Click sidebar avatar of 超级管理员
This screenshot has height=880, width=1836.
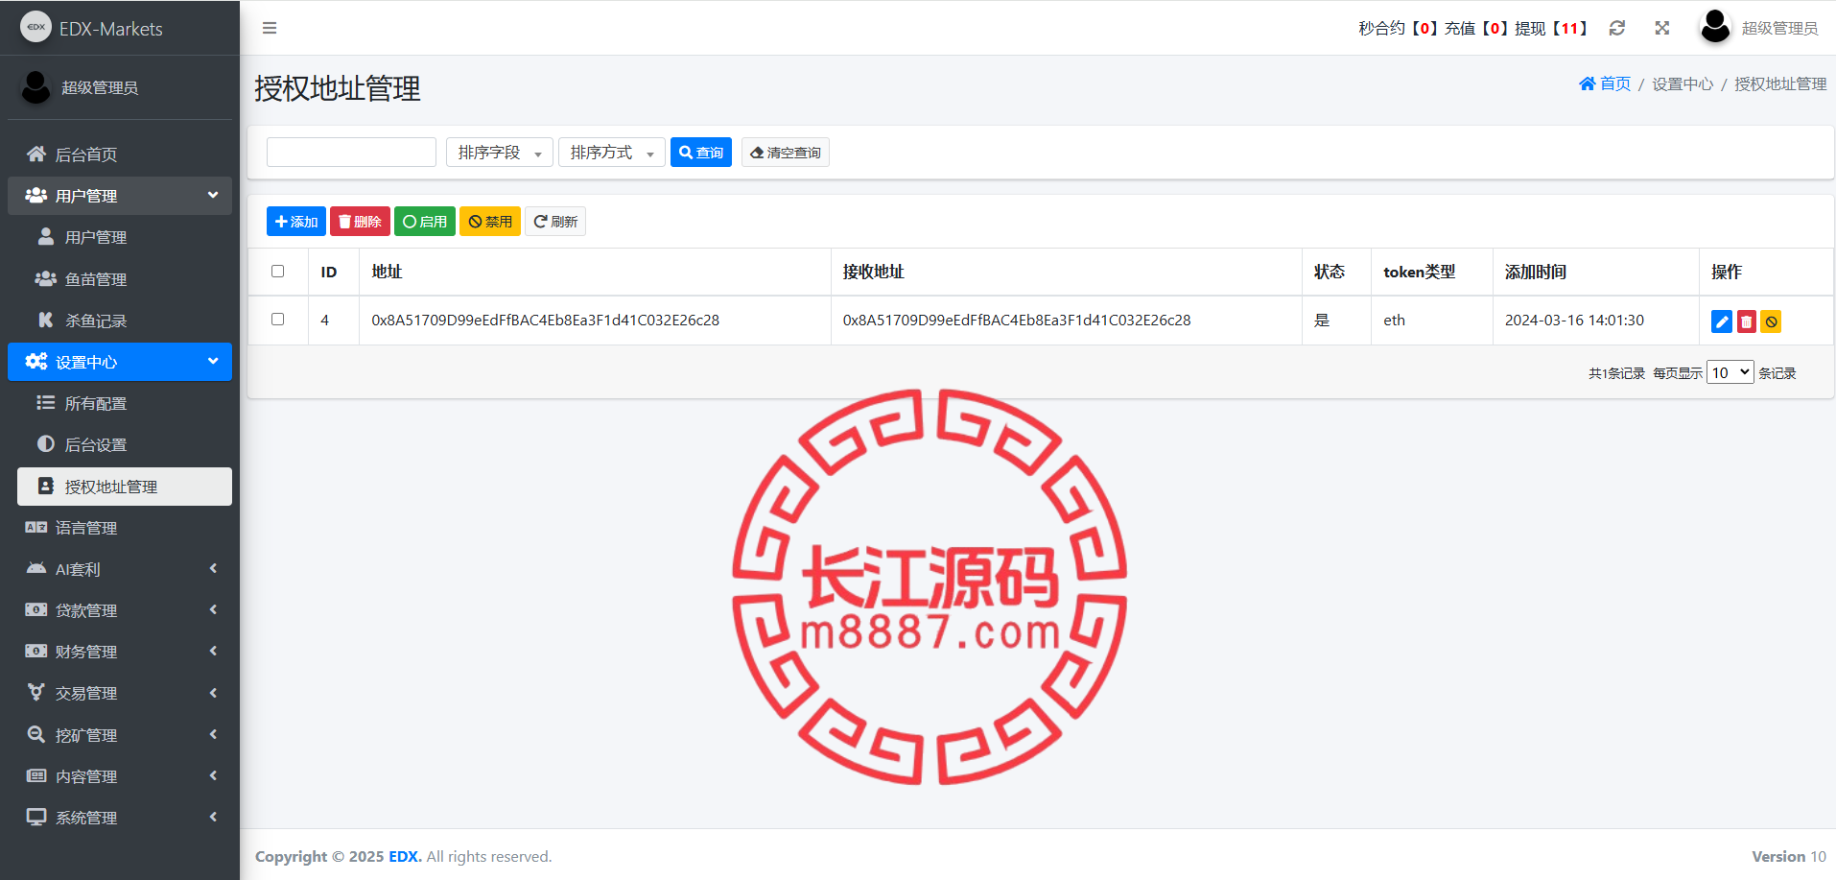pos(35,87)
